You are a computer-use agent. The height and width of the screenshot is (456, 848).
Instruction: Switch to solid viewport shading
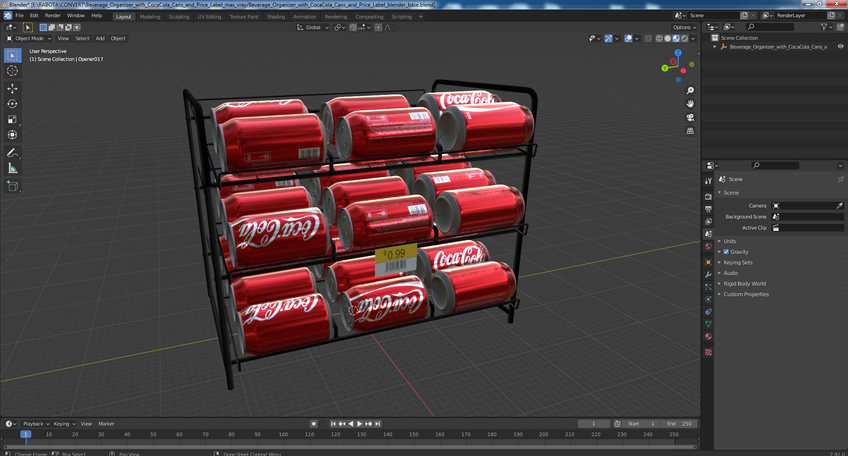pyautogui.click(x=668, y=38)
